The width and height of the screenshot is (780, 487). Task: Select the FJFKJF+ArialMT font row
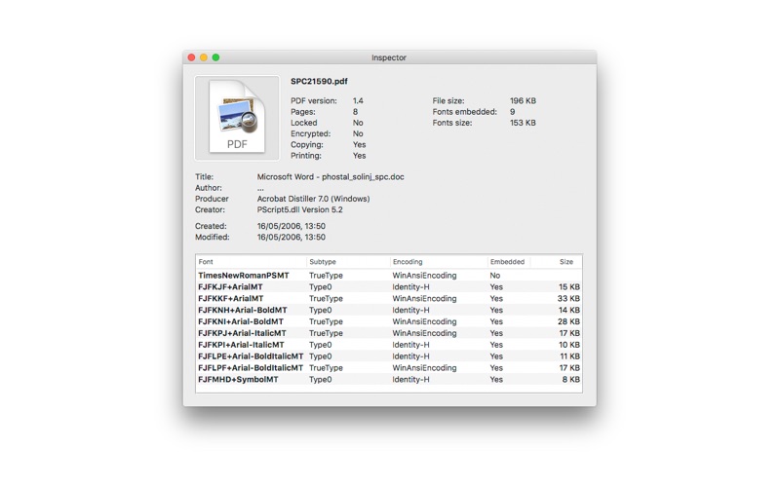[389, 287]
